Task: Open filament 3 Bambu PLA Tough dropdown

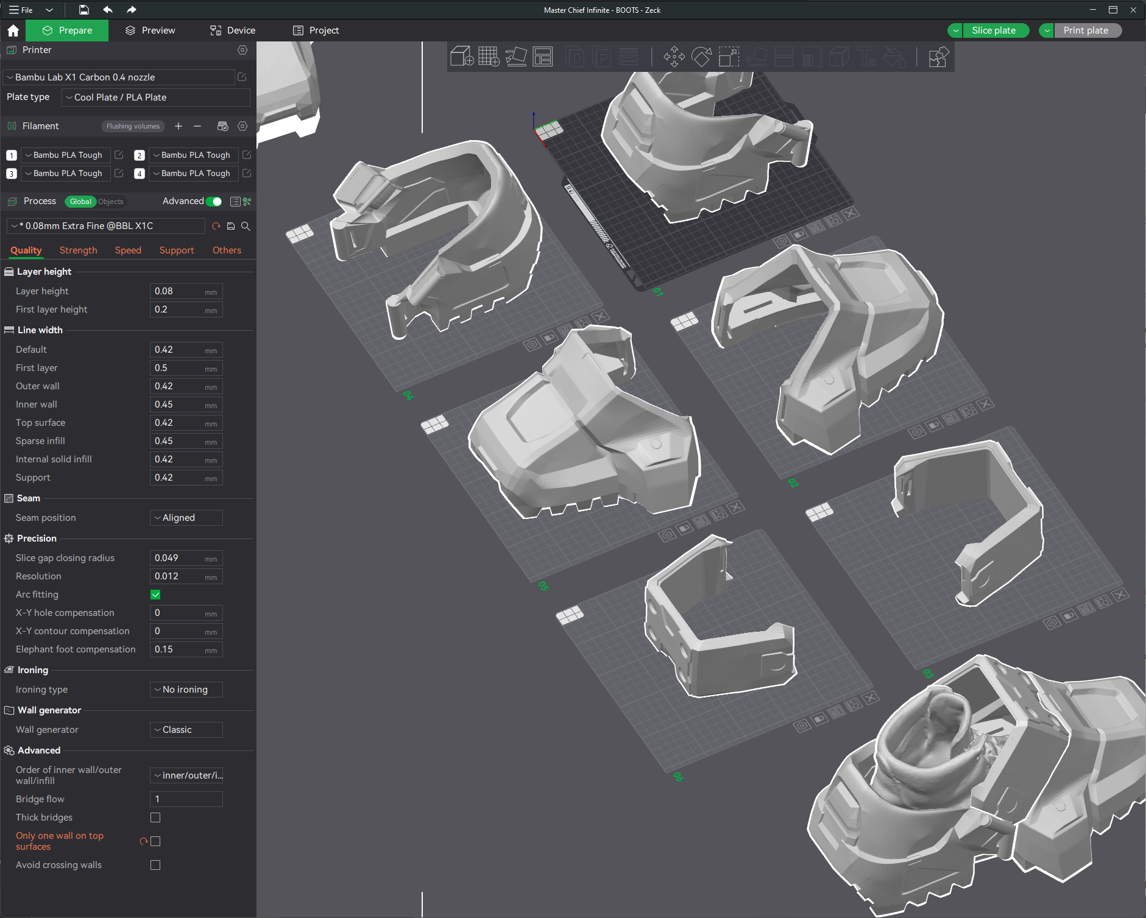Action: coord(65,173)
